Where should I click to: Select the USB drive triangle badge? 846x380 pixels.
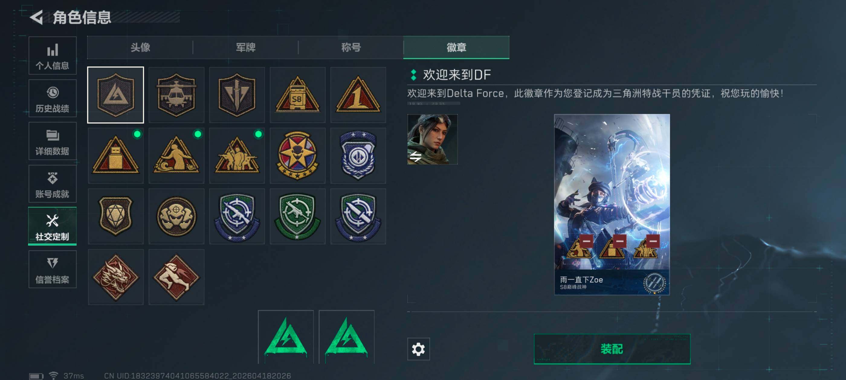(116, 156)
